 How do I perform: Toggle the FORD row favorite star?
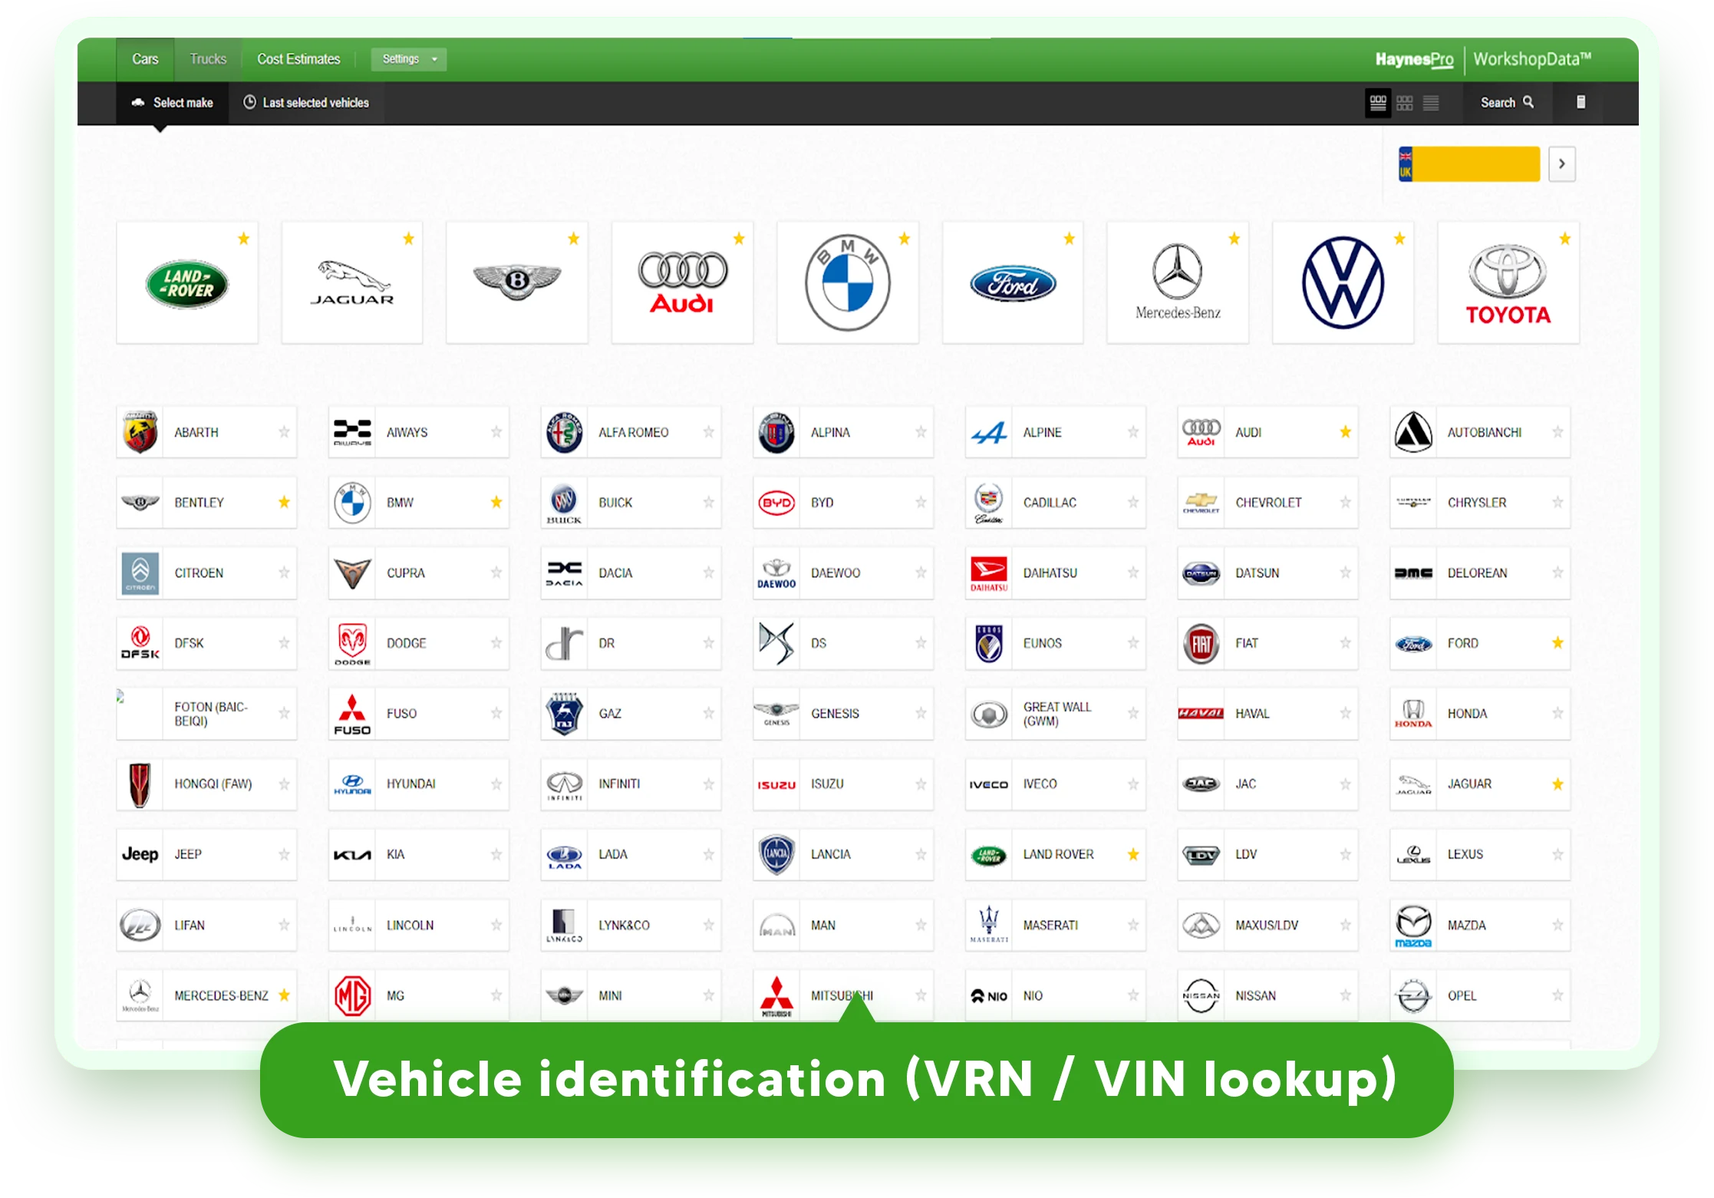[x=1557, y=642]
